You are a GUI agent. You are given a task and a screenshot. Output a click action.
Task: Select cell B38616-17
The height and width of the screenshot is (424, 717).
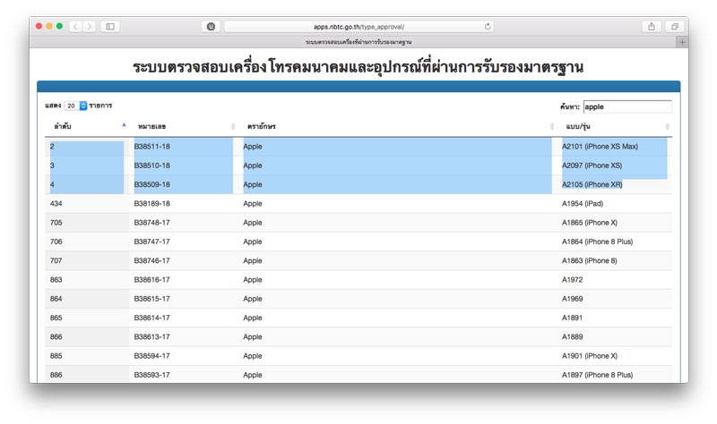(x=151, y=280)
